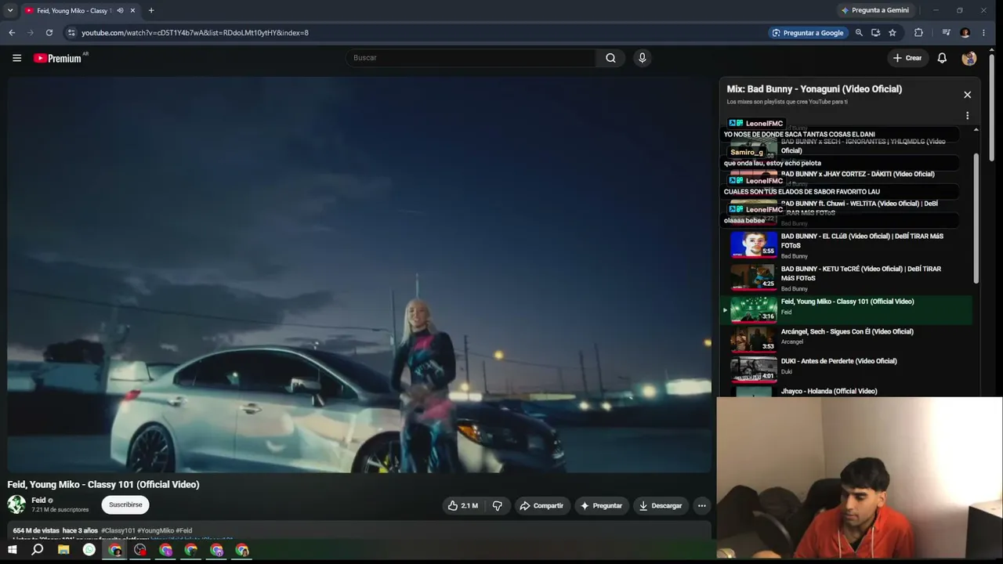Click Pregunta a Gemini button
The image size is (1003, 564).
(874, 10)
